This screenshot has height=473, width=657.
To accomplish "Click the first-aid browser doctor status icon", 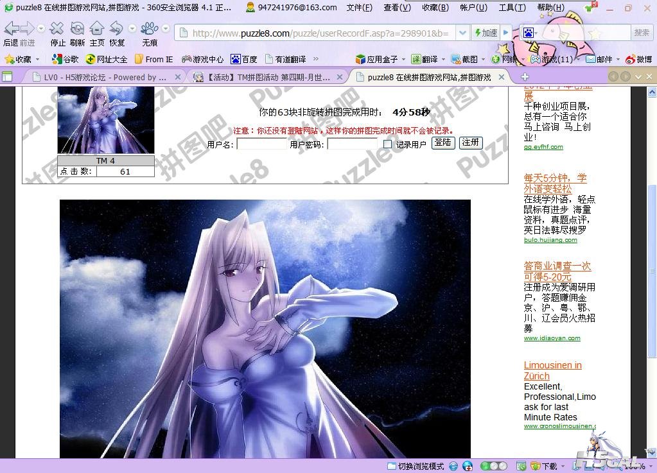I will (x=468, y=466).
